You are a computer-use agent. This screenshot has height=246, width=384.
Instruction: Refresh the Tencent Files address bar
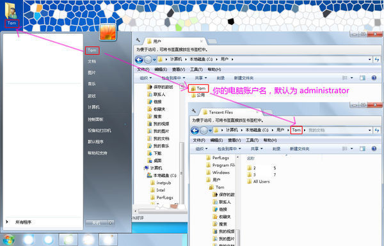pos(377,130)
